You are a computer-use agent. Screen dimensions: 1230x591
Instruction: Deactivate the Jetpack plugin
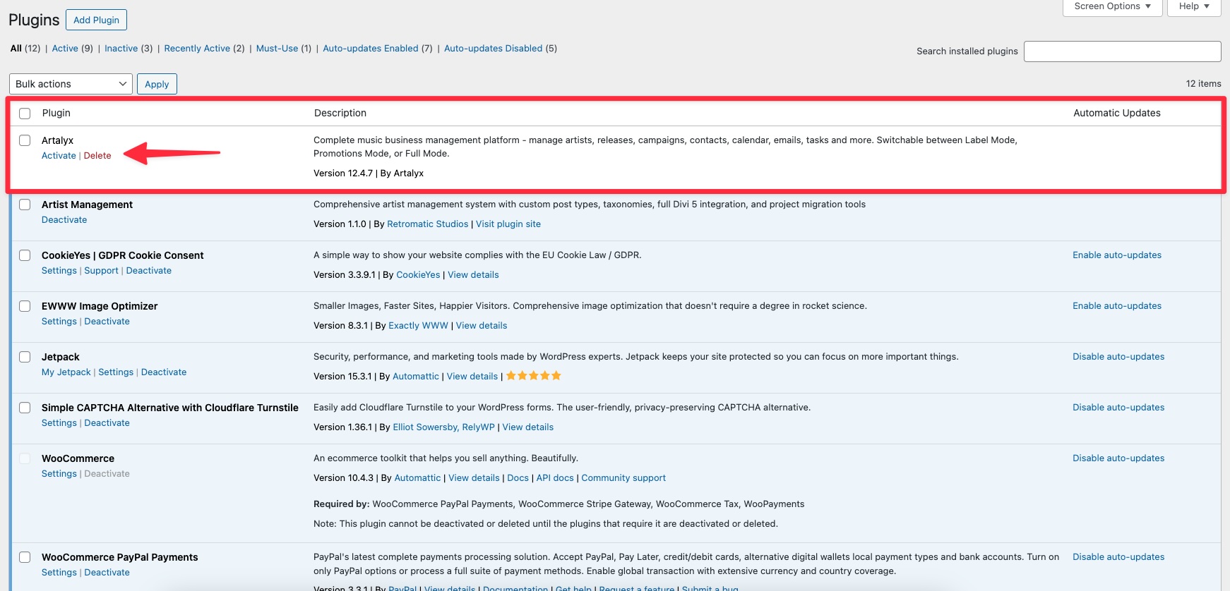pos(164,372)
